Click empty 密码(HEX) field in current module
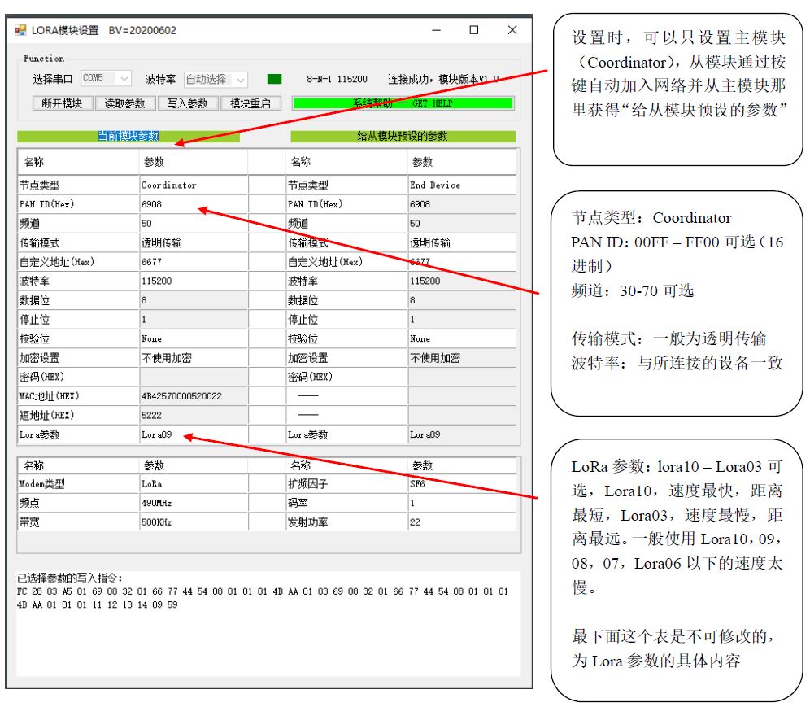 click(194, 377)
